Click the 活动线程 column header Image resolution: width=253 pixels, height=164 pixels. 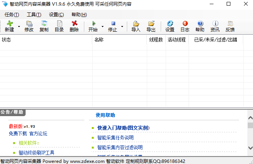click(177, 40)
